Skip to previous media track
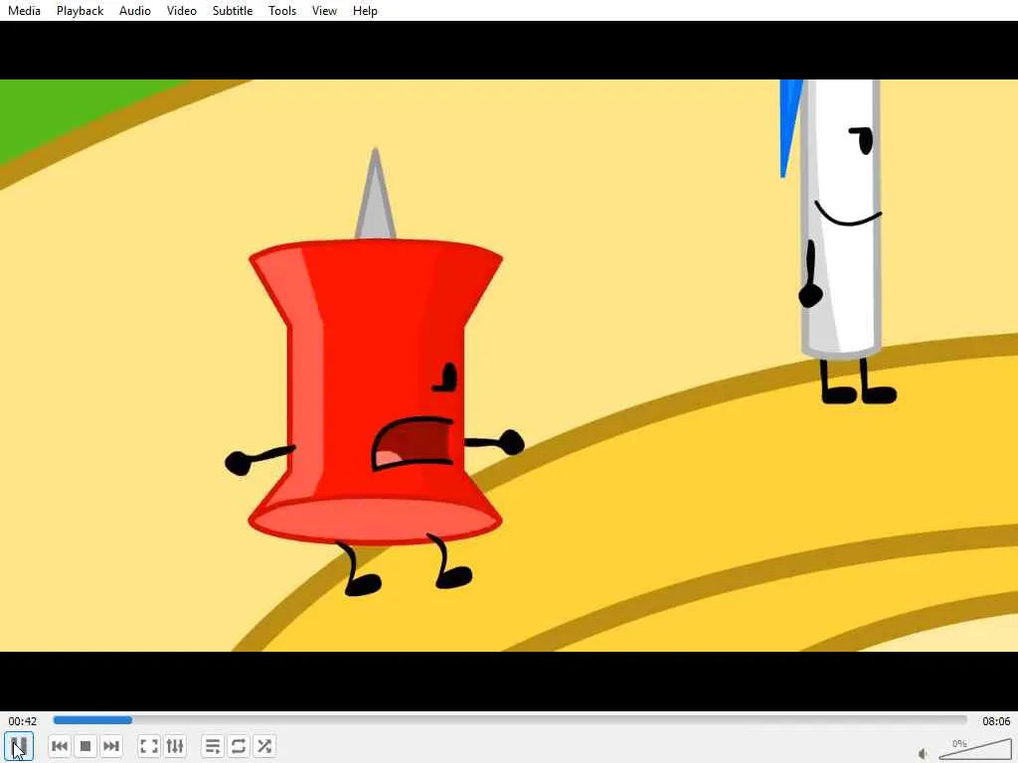This screenshot has height=763, width=1018. (x=60, y=746)
